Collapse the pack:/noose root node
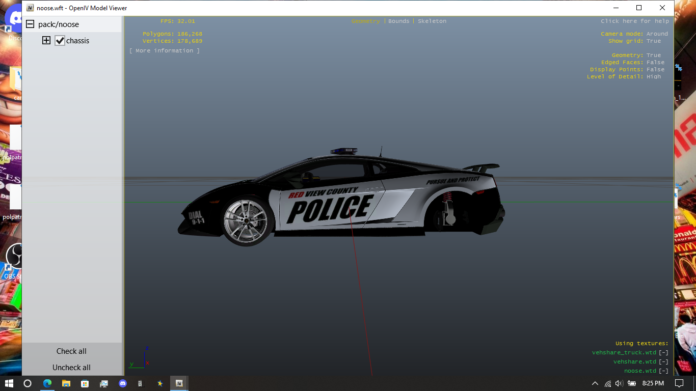The image size is (696, 391). pyautogui.click(x=30, y=24)
